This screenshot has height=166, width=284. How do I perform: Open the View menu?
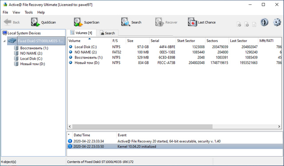[16, 12]
